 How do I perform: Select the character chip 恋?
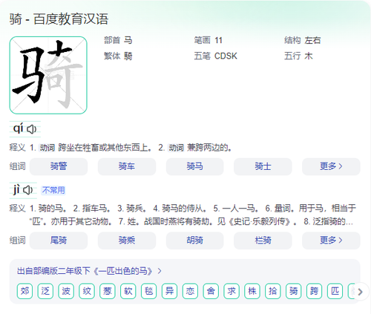pos(190,291)
